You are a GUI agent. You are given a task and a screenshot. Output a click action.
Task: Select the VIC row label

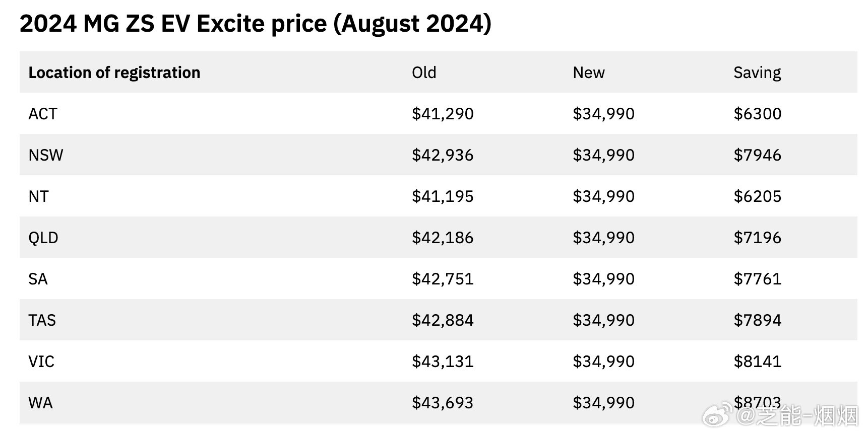(x=41, y=361)
